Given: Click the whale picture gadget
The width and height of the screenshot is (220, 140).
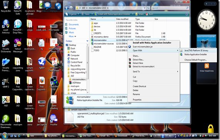Looking at the screenshot, I should [207, 41].
